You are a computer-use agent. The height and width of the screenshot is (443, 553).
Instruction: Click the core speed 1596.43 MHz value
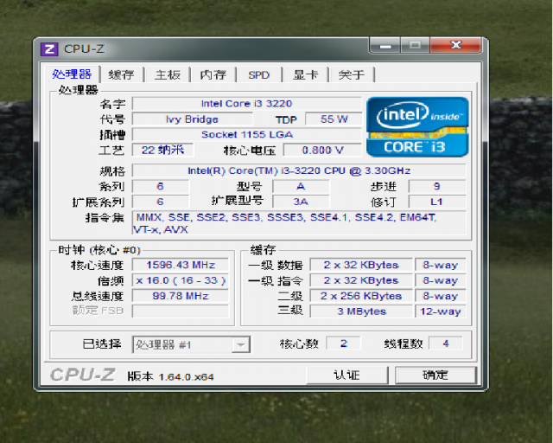(181, 265)
